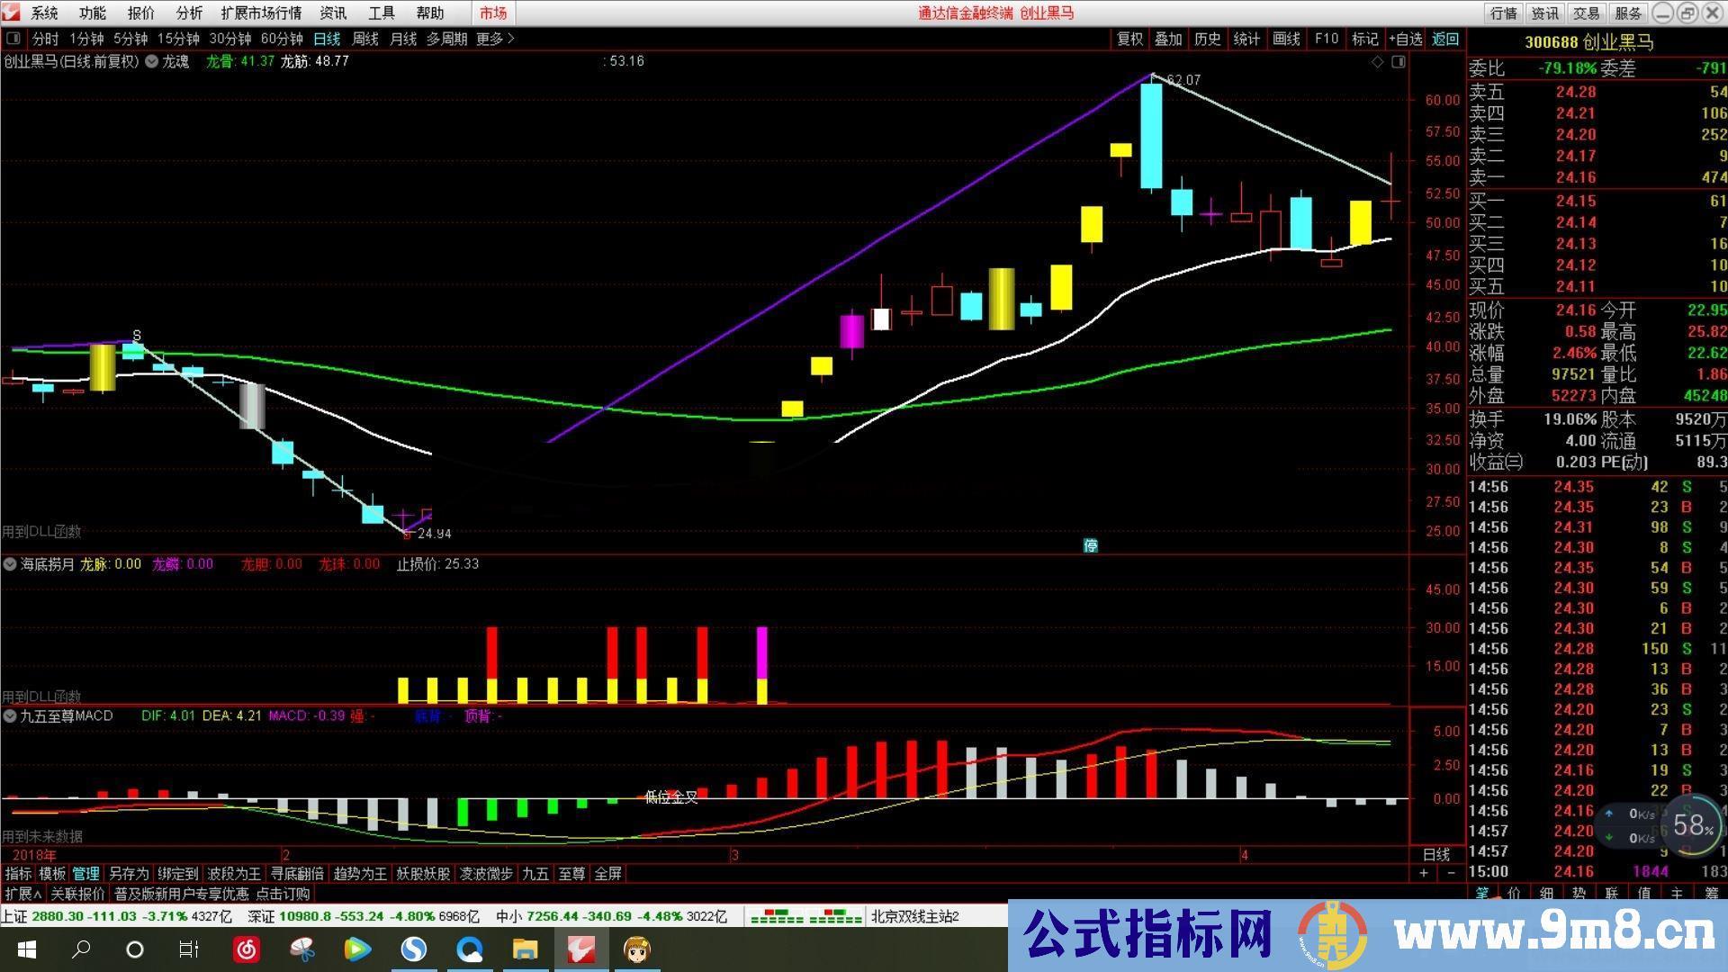The height and width of the screenshot is (972, 1728).
Task: Toggle the 海底捞月 indicator circle icon
Action: tap(10, 564)
